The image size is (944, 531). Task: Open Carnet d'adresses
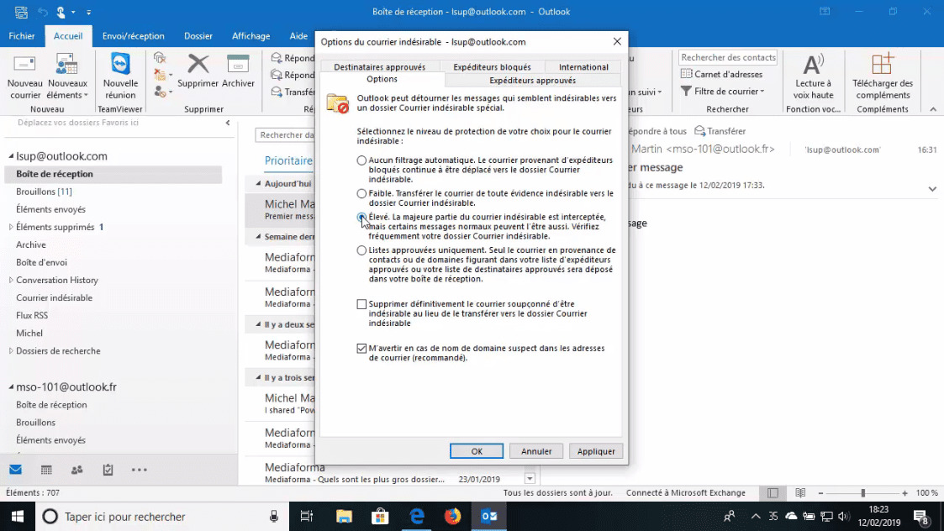tap(721, 74)
